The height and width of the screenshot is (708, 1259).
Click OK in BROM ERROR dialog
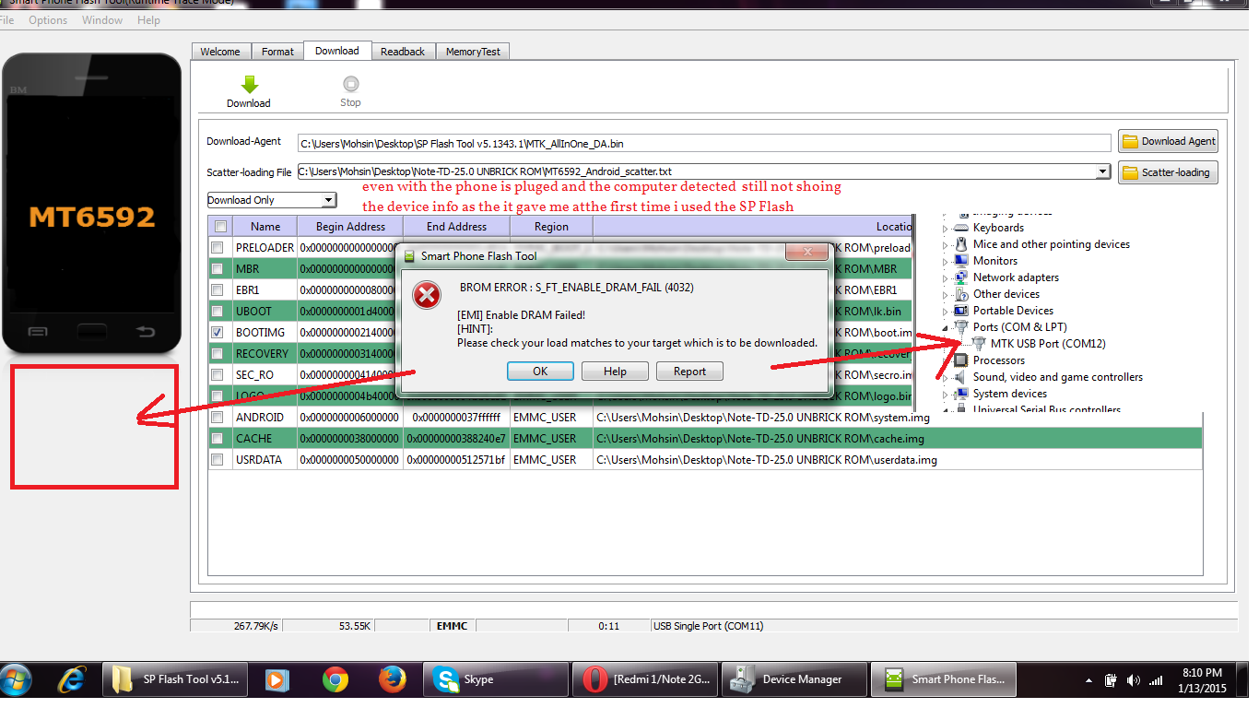coord(540,372)
